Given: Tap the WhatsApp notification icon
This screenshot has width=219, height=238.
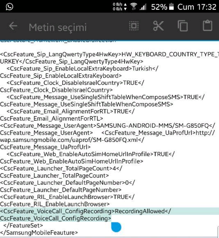Looking at the screenshot, I should click(x=9, y=7).
